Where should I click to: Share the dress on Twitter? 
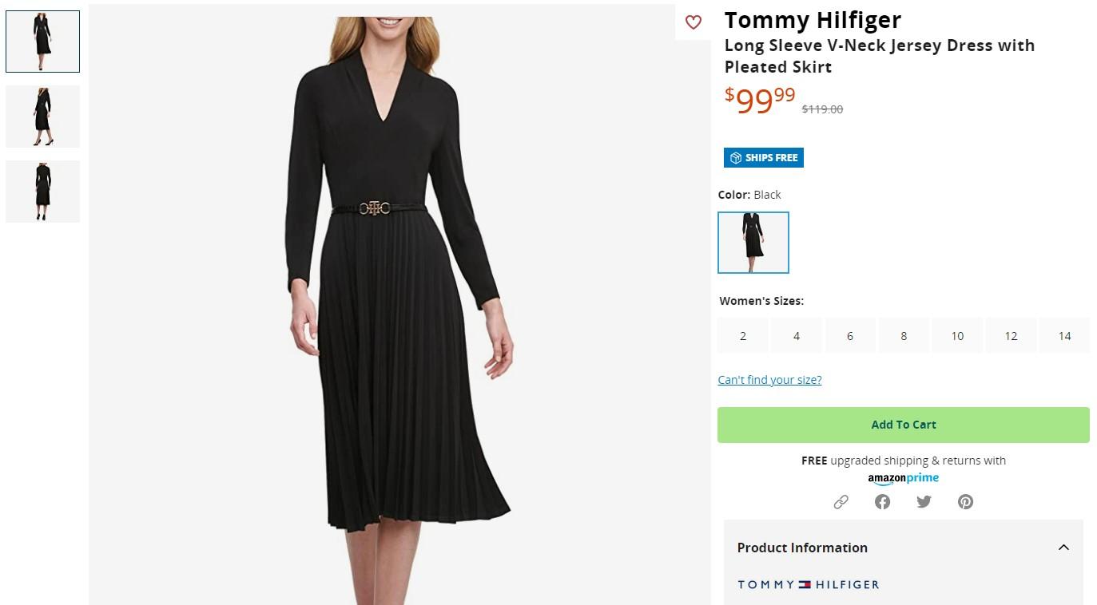tap(924, 502)
